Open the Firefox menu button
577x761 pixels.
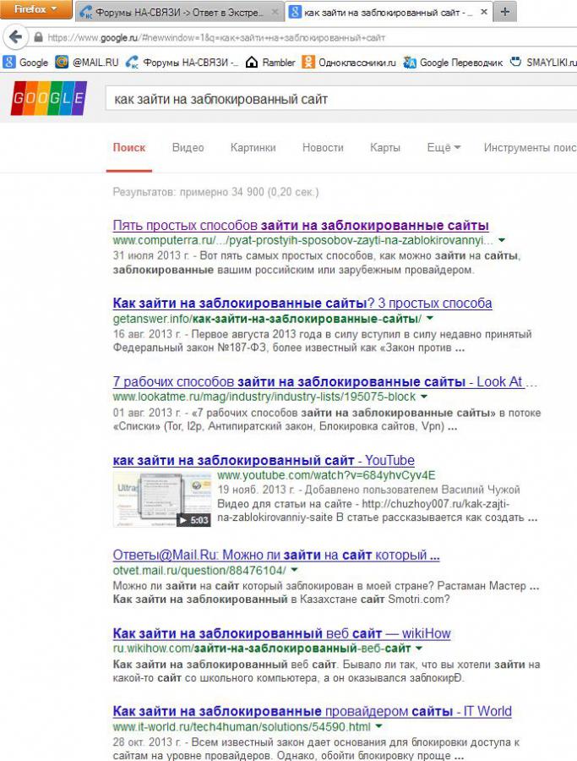click(35, 9)
